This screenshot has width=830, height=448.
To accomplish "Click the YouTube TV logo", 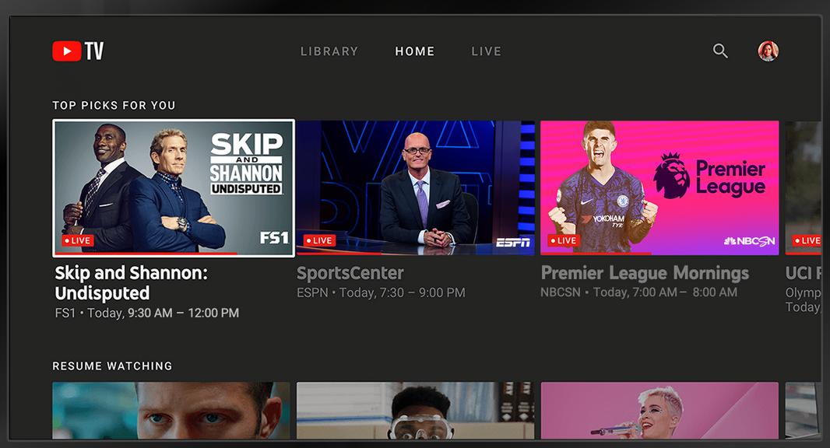I will point(78,51).
